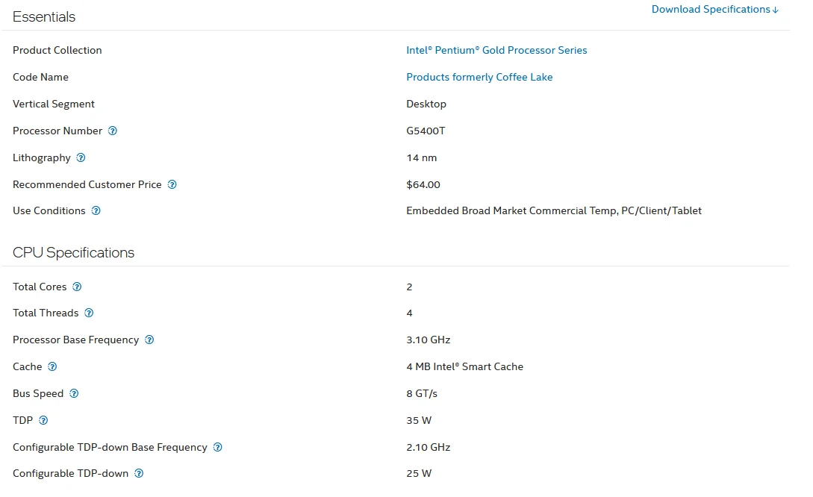
Task: Click the $64.00 price value
Action: click(423, 184)
